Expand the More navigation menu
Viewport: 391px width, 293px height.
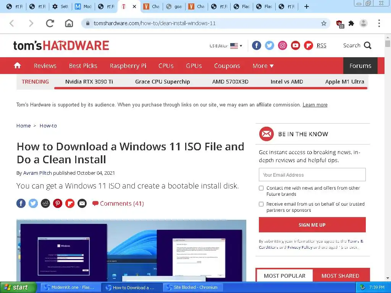(x=263, y=66)
